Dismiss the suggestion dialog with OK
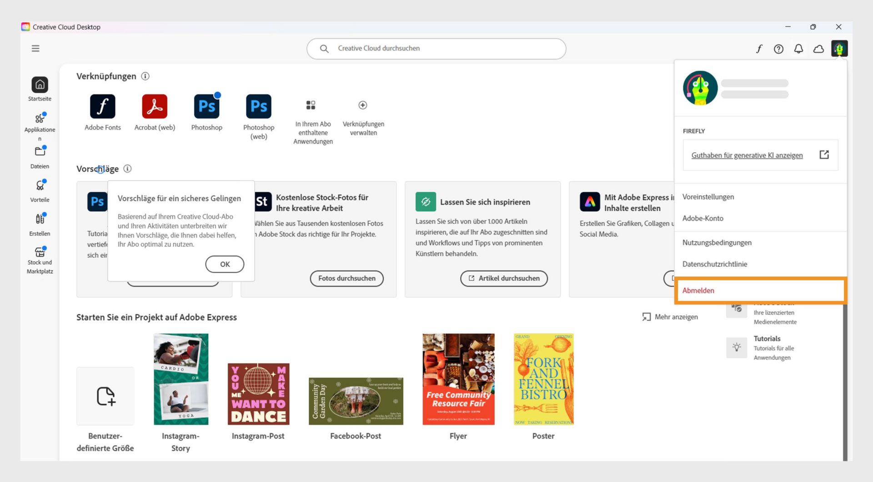Viewport: 873px width, 482px height. click(x=225, y=264)
